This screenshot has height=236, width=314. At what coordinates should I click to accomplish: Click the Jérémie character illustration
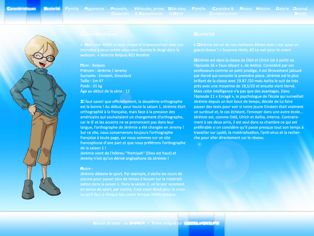[x=38, y=117]
